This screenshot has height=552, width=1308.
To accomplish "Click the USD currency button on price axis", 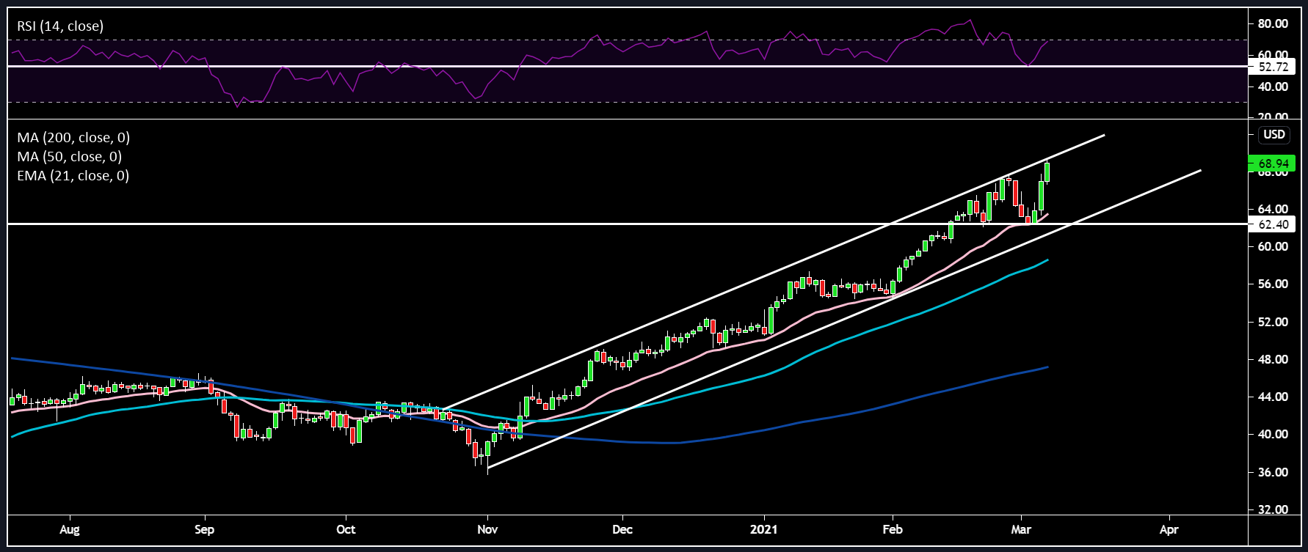I will [x=1274, y=134].
